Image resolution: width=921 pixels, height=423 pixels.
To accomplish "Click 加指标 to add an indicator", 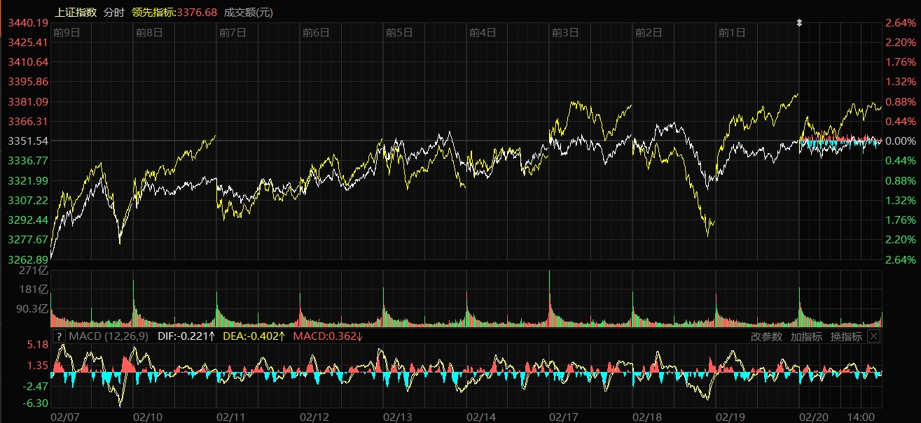I will coord(805,336).
